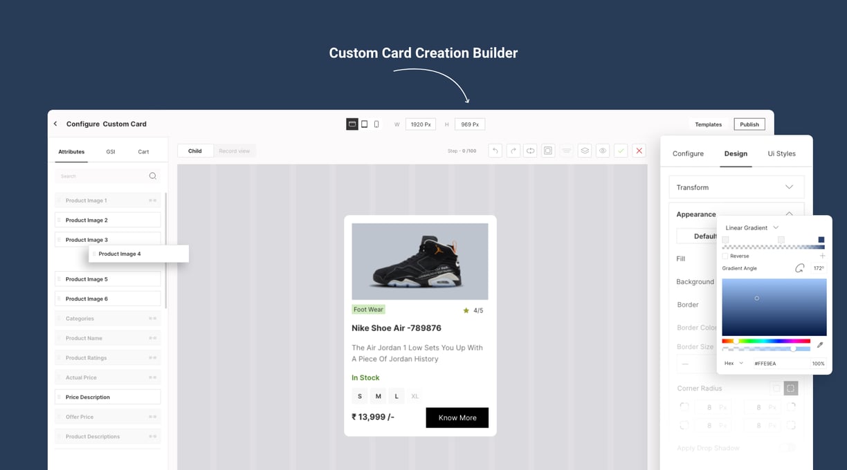The width and height of the screenshot is (847, 470).
Task: Open the Hex color format dropdown
Action: pyautogui.click(x=734, y=364)
